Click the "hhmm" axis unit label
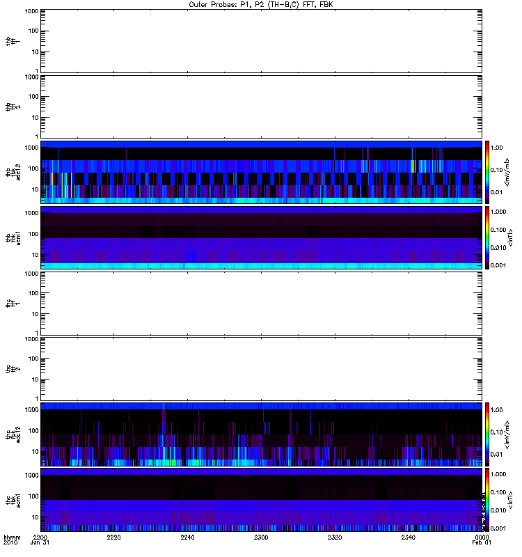The width and height of the screenshot is (522, 557). tap(12, 537)
